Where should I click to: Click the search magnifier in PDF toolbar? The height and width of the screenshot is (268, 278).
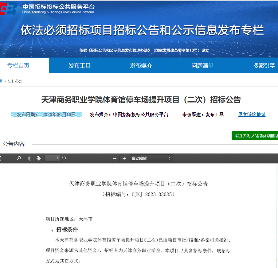tap(19, 158)
